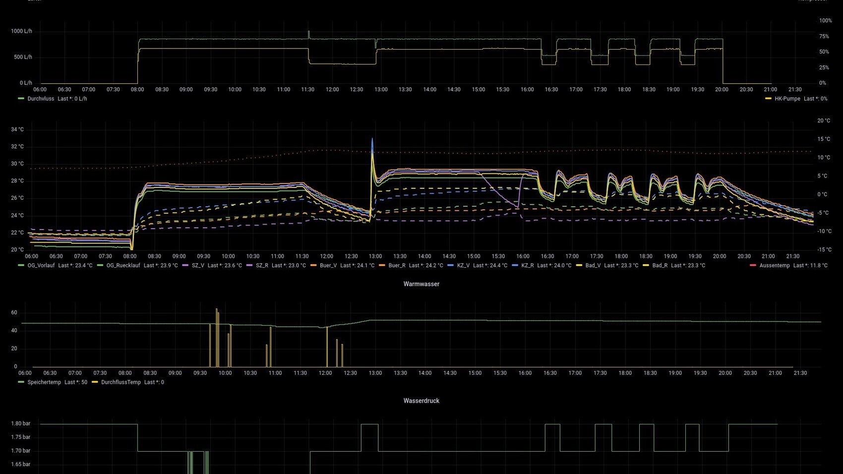The width and height of the screenshot is (843, 474).
Task: Open the Warmwasser panel title menu
Action: (421, 284)
